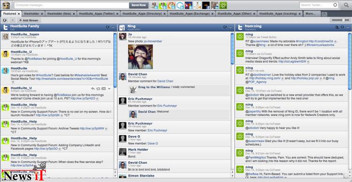The image size is (352, 182).
Task: Refresh all streams using toolbar refresh icon
Action: pyautogui.click(x=5, y=21)
